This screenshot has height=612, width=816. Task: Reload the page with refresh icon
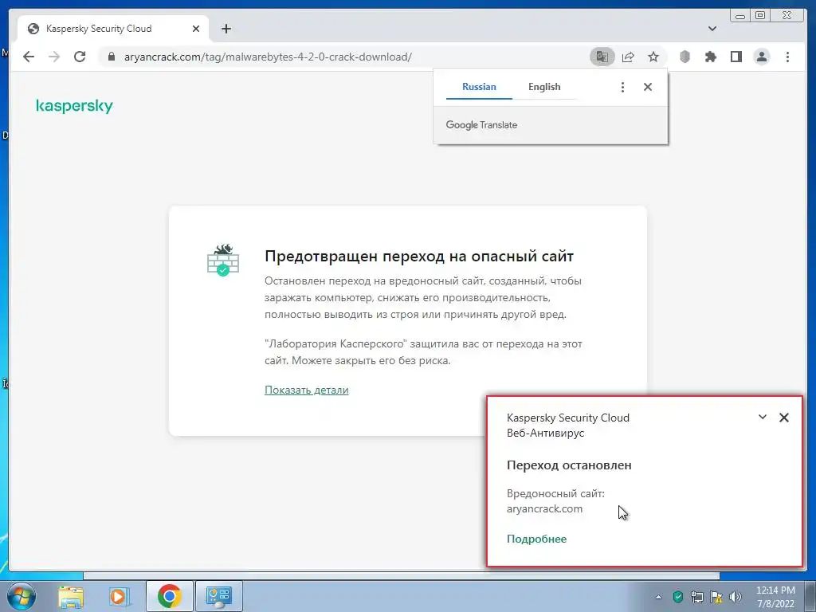pos(80,57)
